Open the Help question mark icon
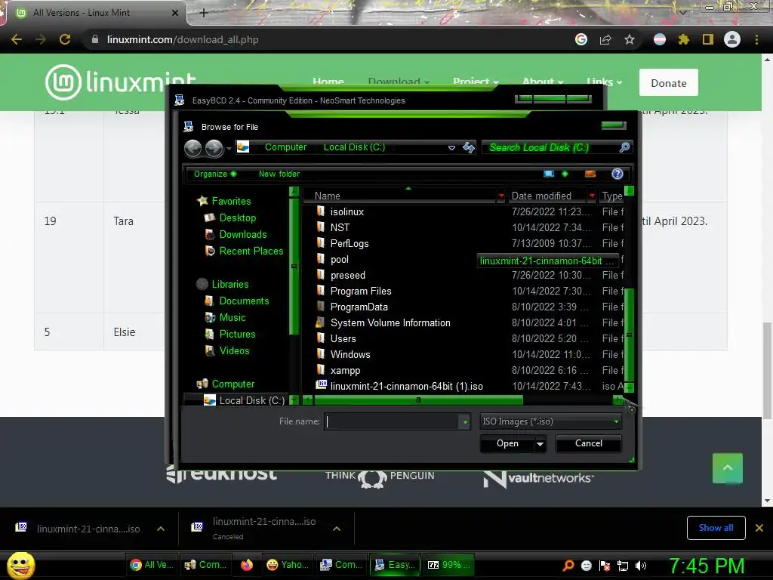The image size is (773, 580). tap(617, 174)
